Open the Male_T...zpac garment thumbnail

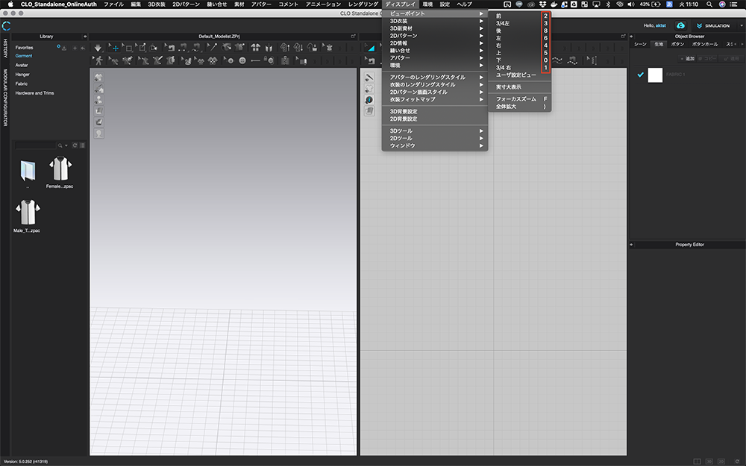[28, 211]
